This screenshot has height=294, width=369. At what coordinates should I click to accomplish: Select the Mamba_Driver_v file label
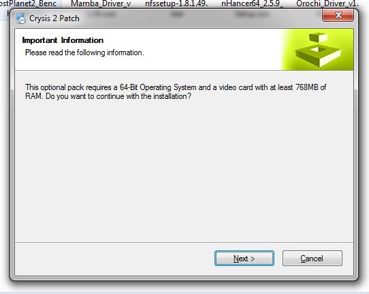(101, 3)
